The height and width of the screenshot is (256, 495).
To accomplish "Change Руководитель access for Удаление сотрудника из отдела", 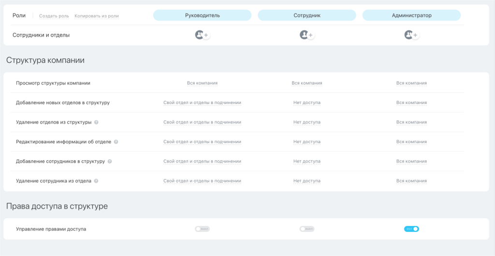I will 202,181.
